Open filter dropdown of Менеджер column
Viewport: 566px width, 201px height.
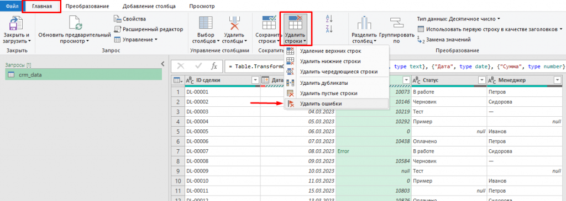[x=557, y=80]
